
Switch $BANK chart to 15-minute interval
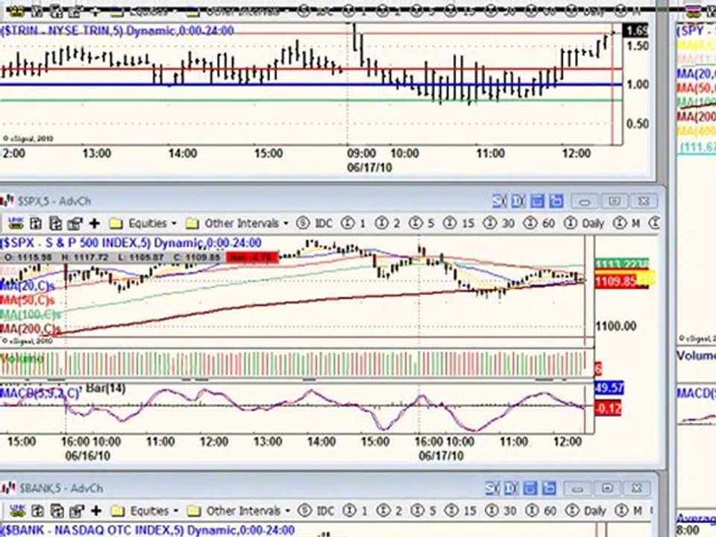pos(461,510)
